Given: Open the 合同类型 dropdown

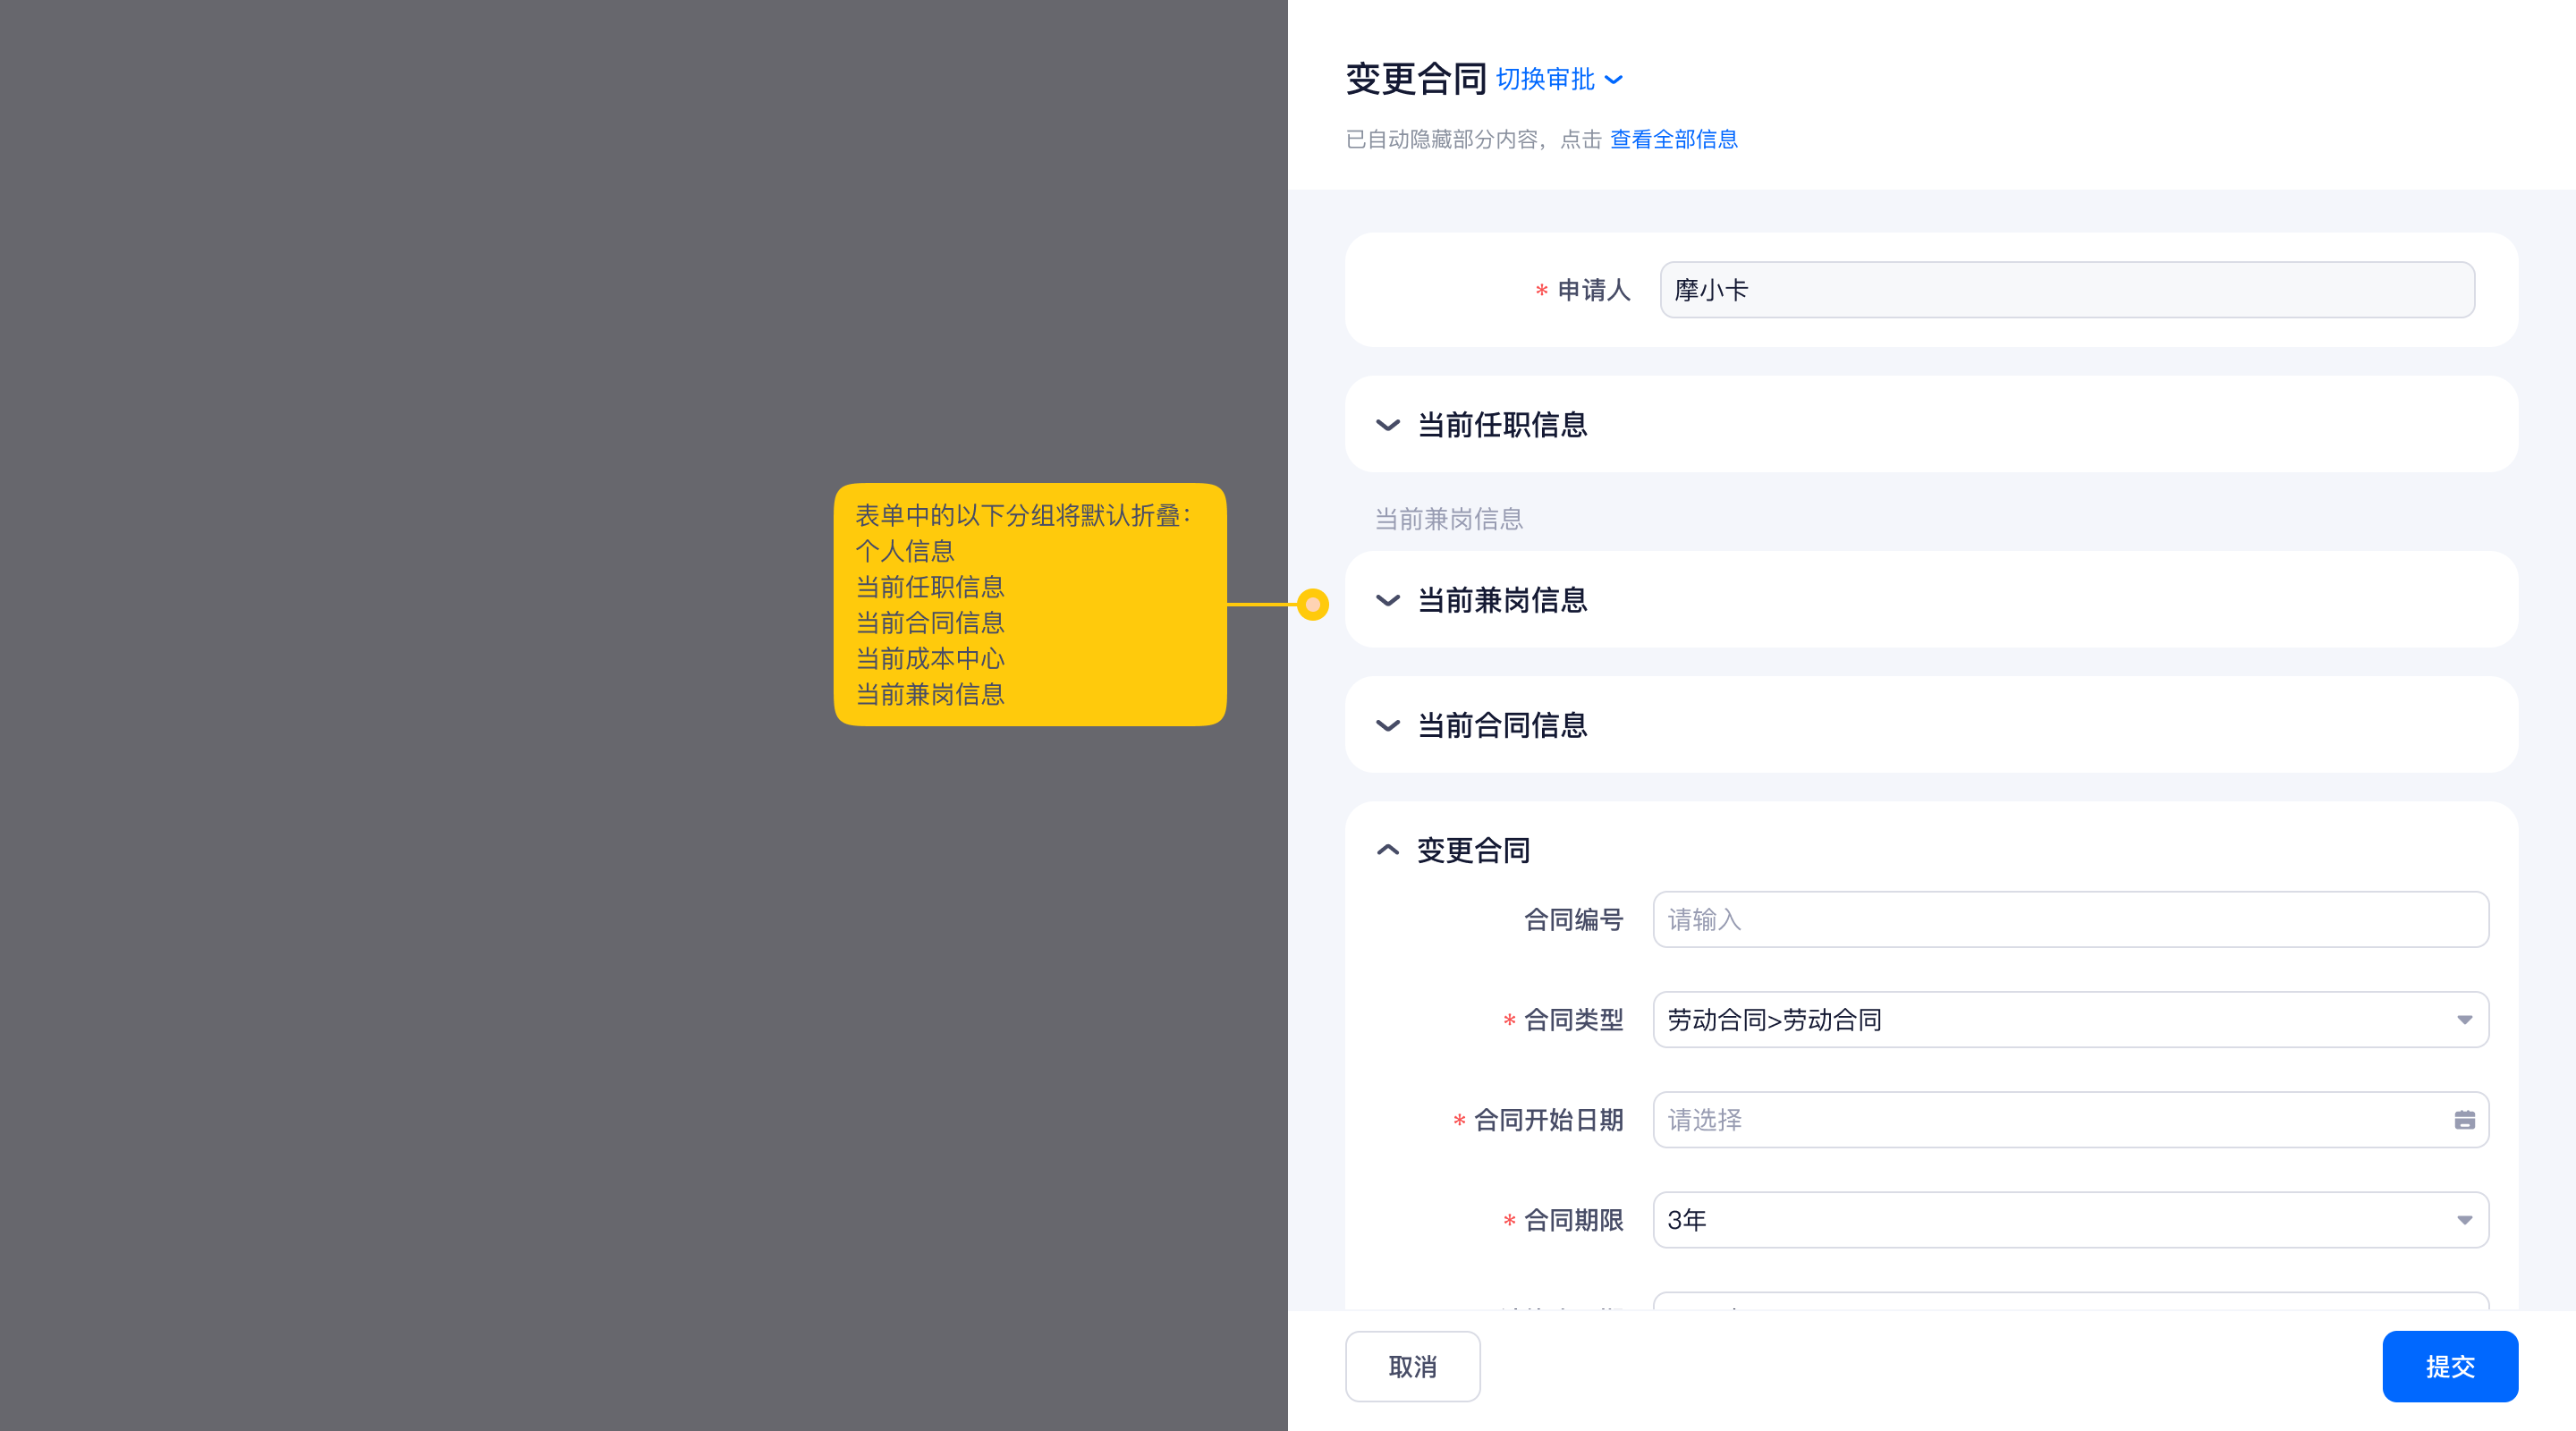Looking at the screenshot, I should pos(2070,1019).
